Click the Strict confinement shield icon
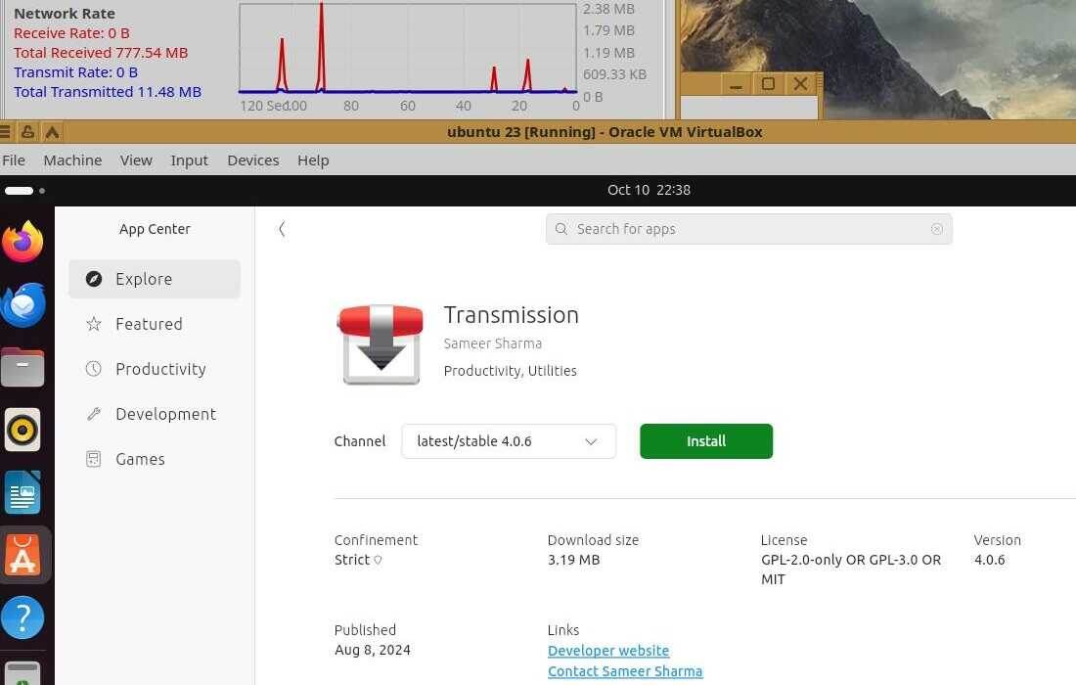The width and height of the screenshot is (1076, 685). pos(378,560)
